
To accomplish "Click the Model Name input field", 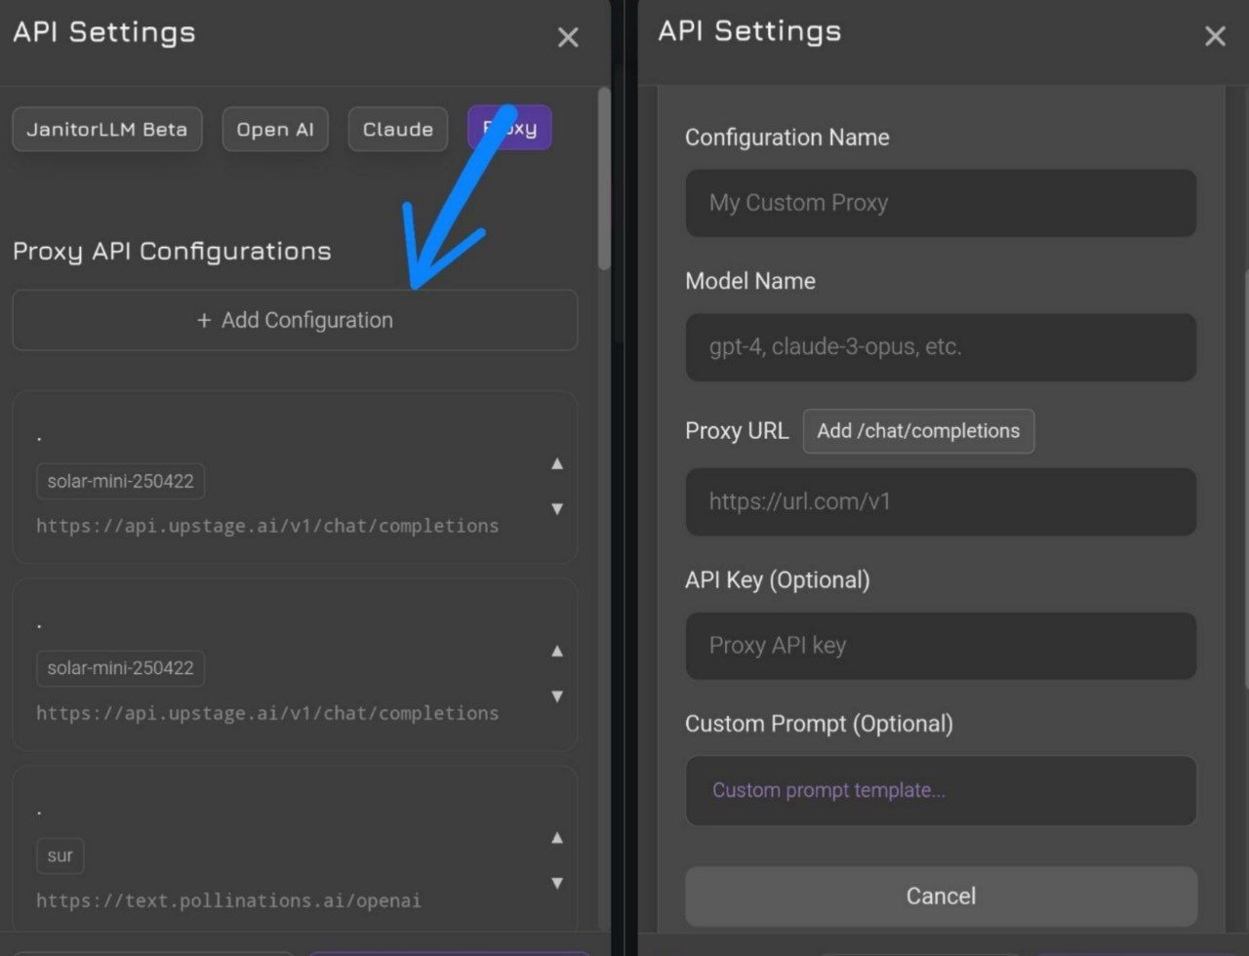I will point(941,346).
